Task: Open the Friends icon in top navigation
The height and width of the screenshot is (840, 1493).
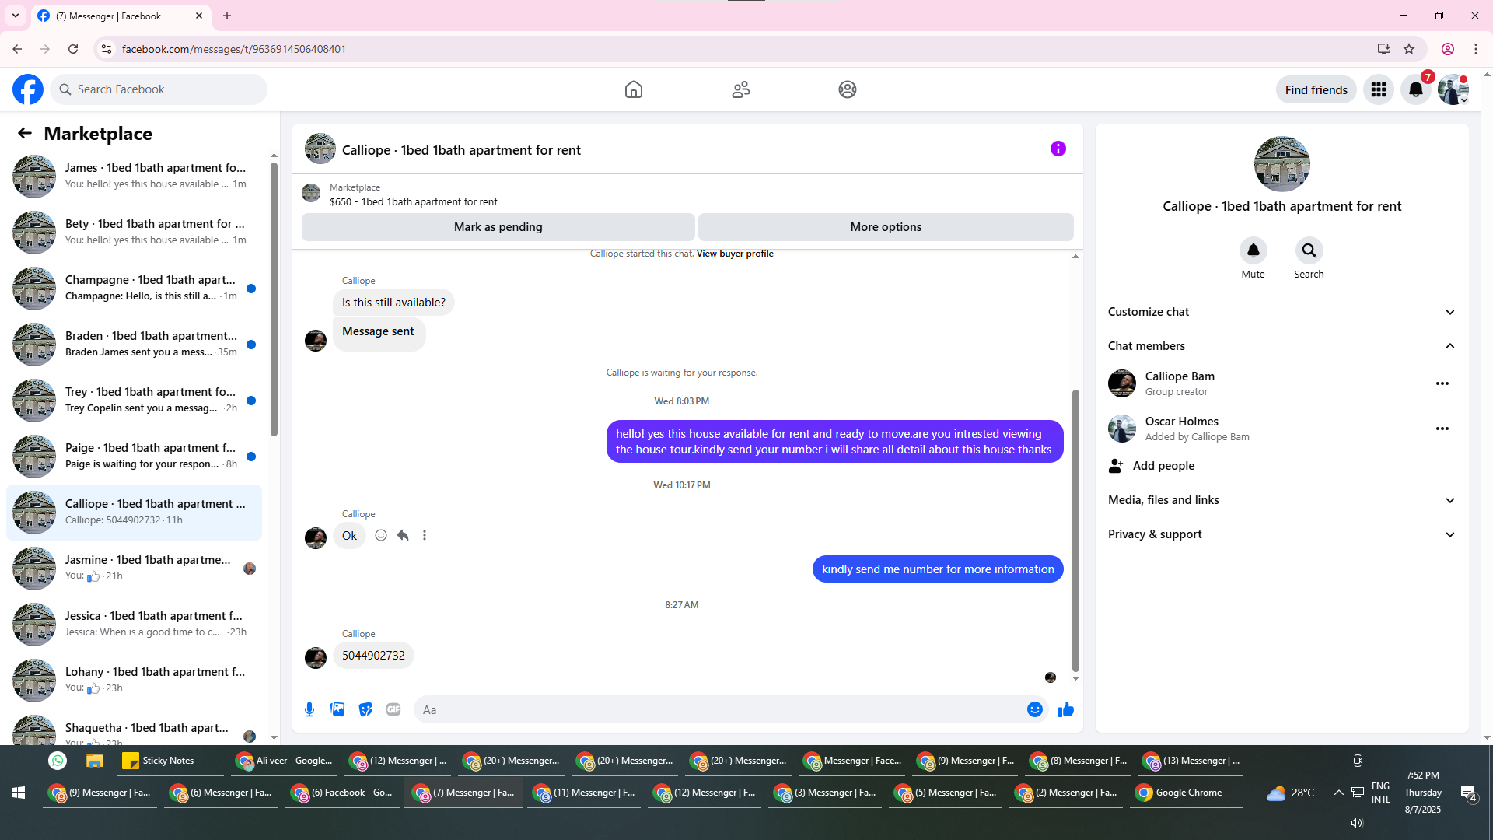Action: (x=741, y=89)
